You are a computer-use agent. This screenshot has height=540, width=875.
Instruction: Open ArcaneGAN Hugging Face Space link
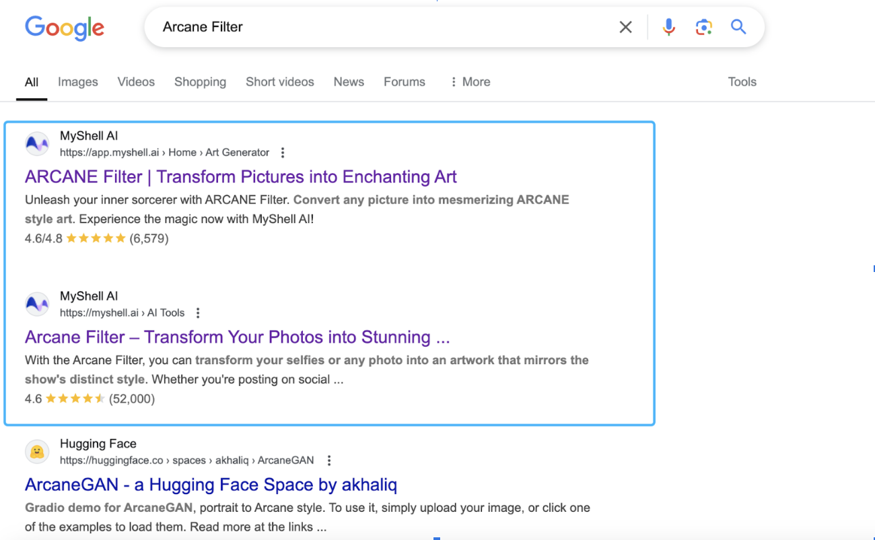(x=211, y=485)
